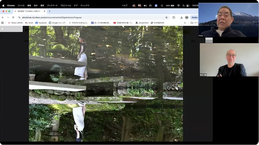The width and height of the screenshot is (259, 145).
Task: Expand the hidden bookmarks overflow chevron
Action: [x=185, y=23]
